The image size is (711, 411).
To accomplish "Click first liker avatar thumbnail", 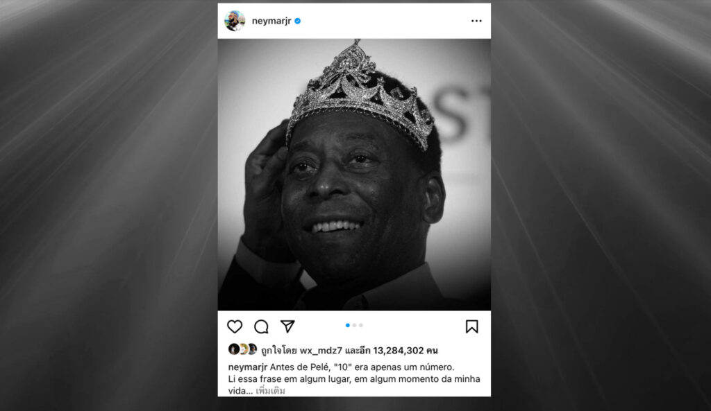I will coord(233,349).
